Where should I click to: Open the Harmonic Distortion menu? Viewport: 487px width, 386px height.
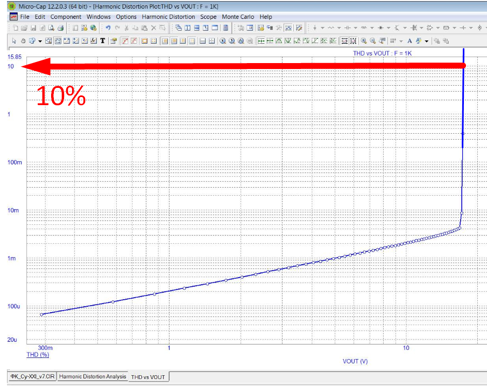click(x=168, y=17)
